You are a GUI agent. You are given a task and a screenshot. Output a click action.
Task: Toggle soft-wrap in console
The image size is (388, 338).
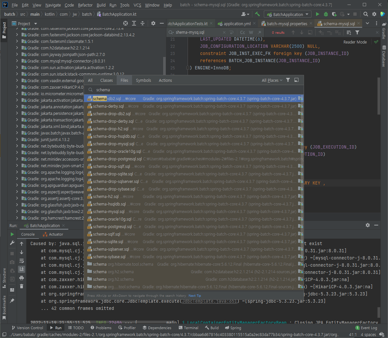click(22, 261)
